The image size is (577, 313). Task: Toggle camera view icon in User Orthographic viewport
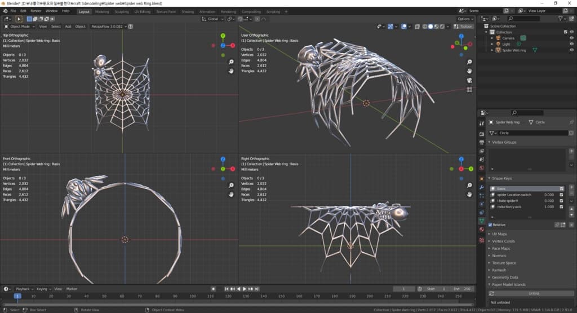pos(469,80)
